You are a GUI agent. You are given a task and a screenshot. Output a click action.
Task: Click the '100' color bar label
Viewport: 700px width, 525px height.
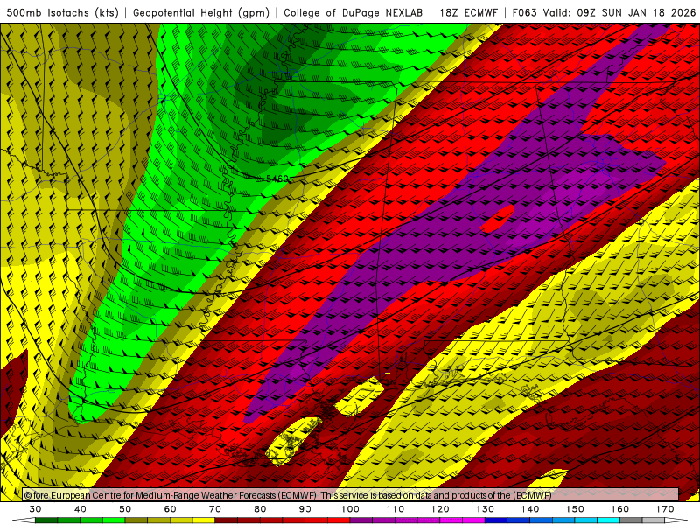351,509
